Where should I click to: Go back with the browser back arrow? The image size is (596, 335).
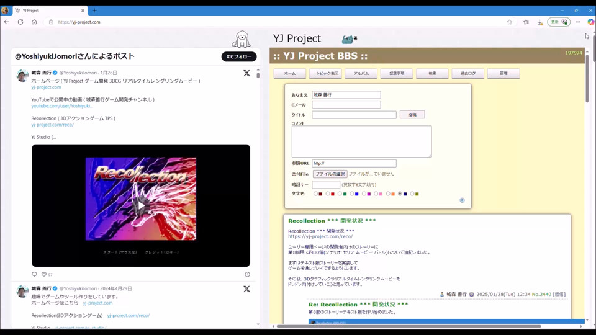tap(6, 22)
